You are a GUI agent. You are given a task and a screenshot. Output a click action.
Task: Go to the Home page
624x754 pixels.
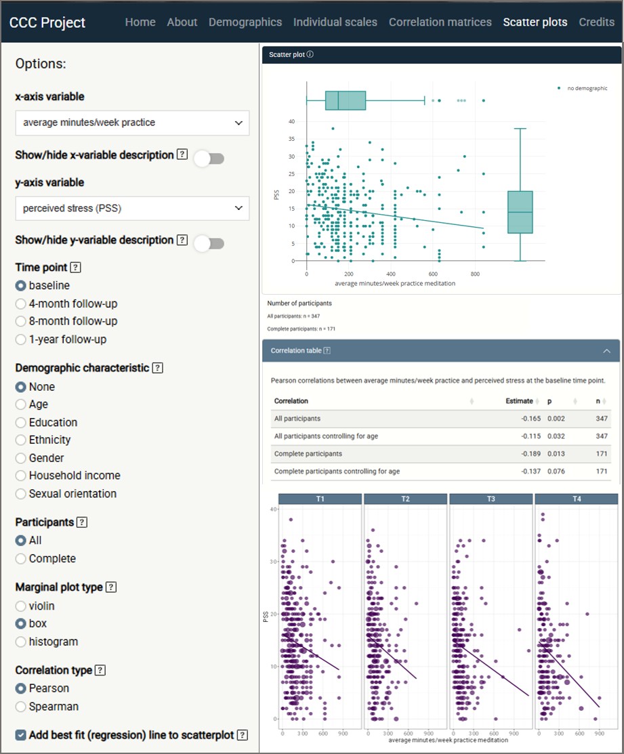[x=140, y=22]
